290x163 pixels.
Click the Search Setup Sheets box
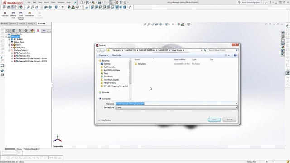point(223,50)
